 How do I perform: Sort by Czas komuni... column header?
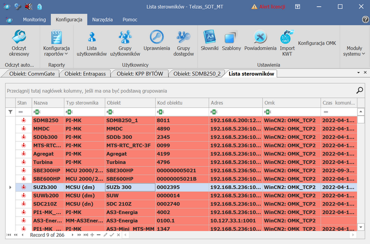tap(339, 103)
